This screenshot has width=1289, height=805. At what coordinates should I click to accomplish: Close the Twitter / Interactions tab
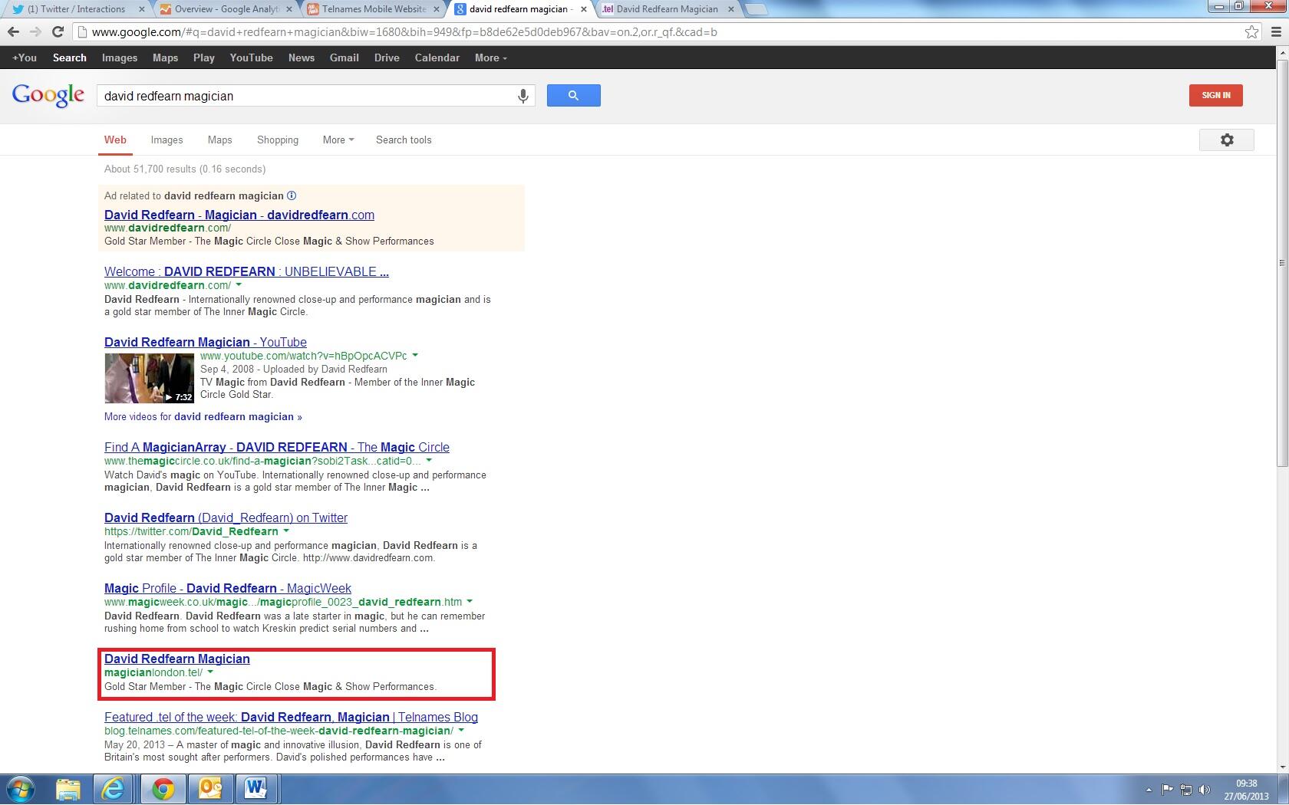click(x=141, y=9)
